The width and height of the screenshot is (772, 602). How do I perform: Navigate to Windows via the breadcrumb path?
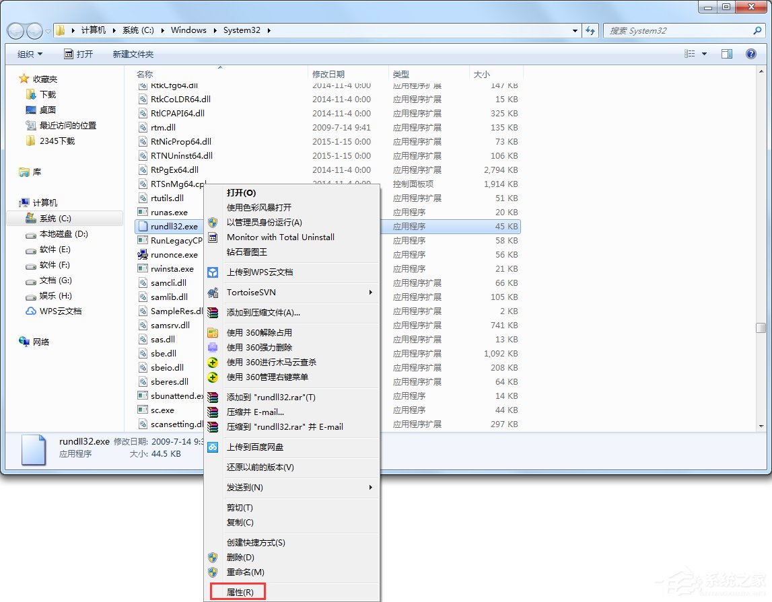tap(188, 30)
